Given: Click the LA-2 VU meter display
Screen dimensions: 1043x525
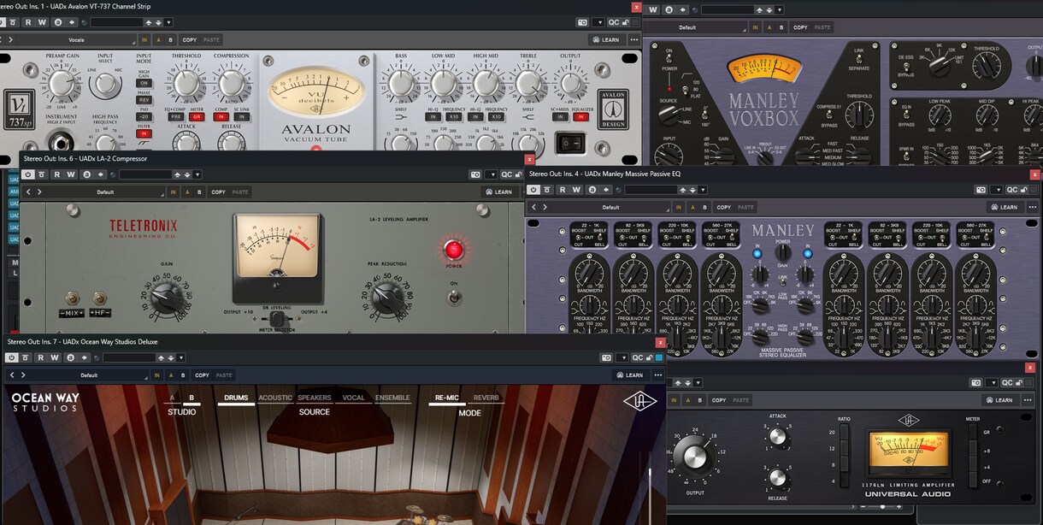Looking at the screenshot, I should (278, 248).
